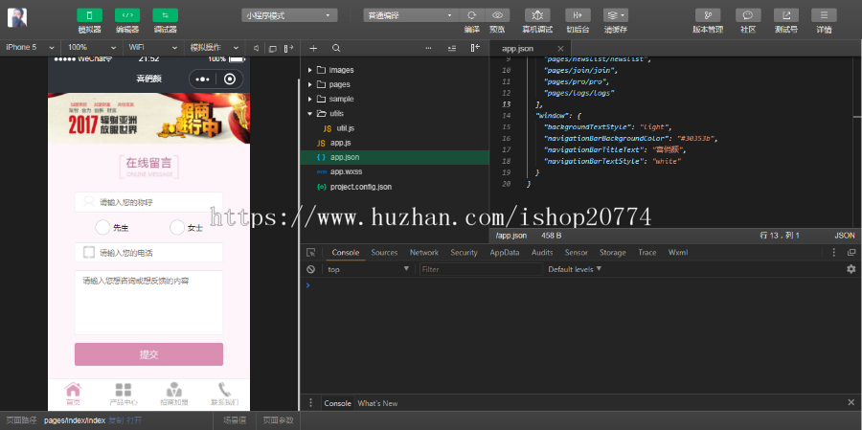Screen dimensions: 862x430
Task: Click the console Filter input
Action: click(x=481, y=269)
